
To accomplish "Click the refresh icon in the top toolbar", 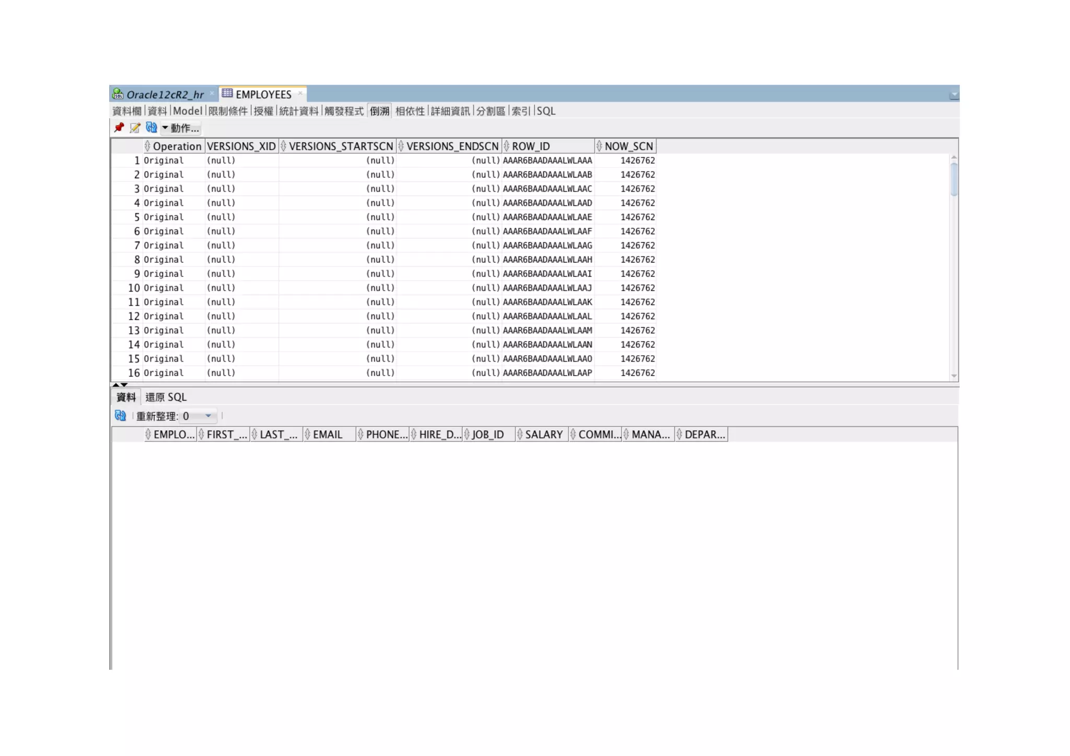I will 152,127.
